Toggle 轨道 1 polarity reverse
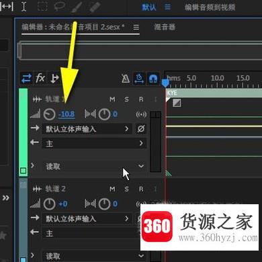This screenshot has width=262, height=262. [141, 129]
